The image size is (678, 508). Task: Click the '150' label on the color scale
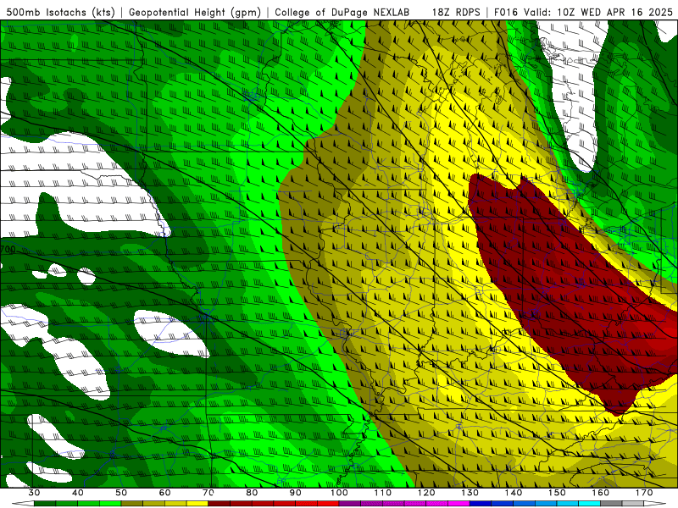557,493
